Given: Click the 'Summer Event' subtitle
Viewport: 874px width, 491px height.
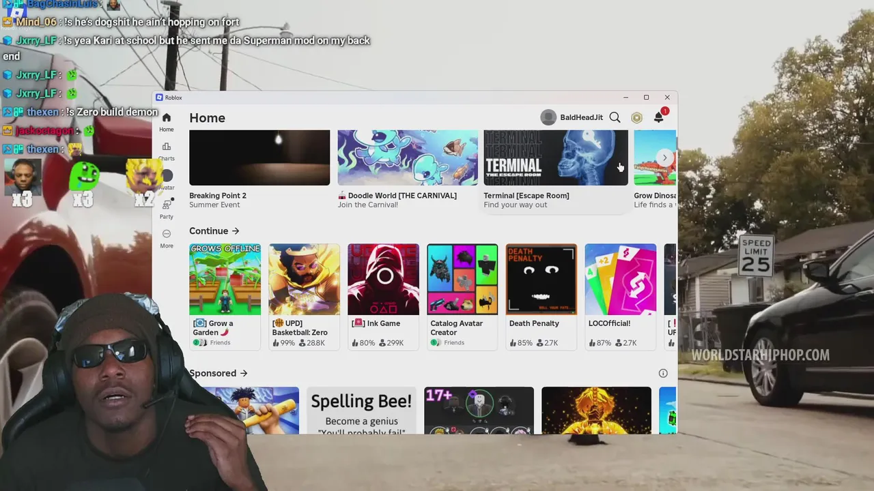Looking at the screenshot, I should click(214, 205).
